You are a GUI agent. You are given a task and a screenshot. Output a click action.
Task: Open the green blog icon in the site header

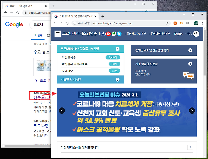[x=114, y=34]
